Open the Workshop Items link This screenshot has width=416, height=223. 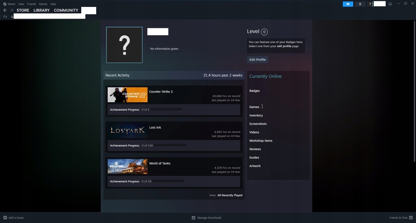coord(261,141)
